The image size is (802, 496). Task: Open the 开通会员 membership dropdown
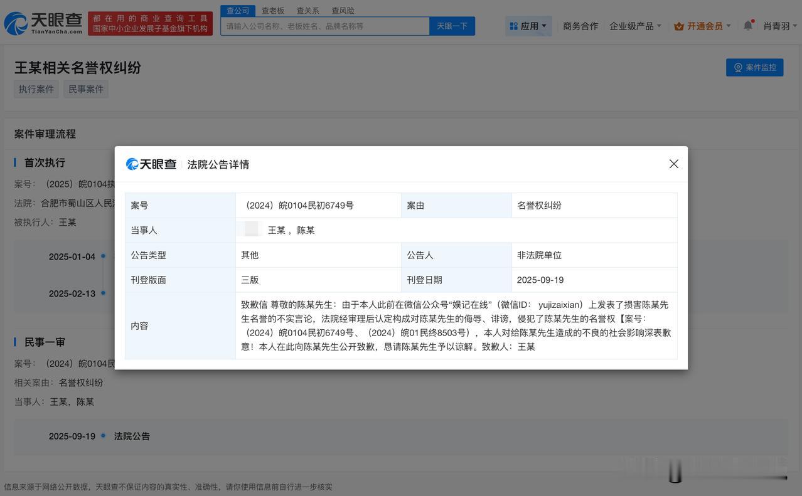702,26
